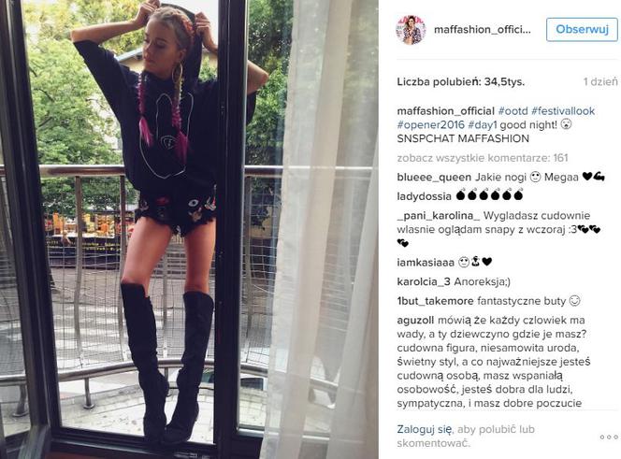Open the #opener2016 hashtag
The width and height of the screenshot is (621, 459).
pyautogui.click(x=430, y=124)
